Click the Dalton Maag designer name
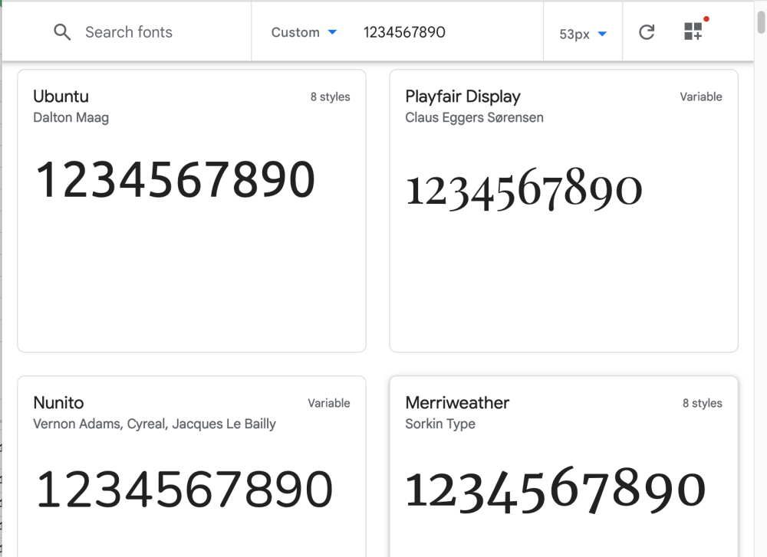The height and width of the screenshot is (557, 767). (x=71, y=117)
